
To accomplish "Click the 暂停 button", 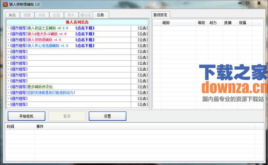I will [x=67, y=116].
